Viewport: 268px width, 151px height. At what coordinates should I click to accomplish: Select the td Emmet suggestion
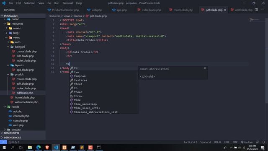(104, 68)
